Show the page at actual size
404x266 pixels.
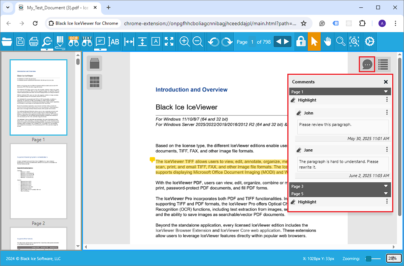156,41
